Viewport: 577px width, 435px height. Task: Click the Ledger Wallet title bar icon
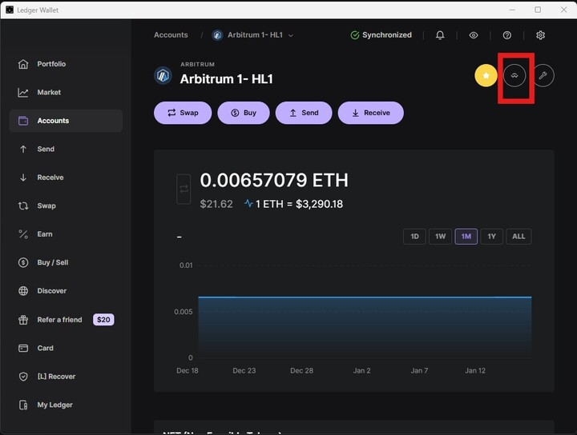click(10, 10)
